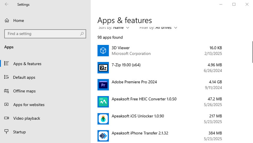Click the Offline maps sidebar icon

point(6,91)
